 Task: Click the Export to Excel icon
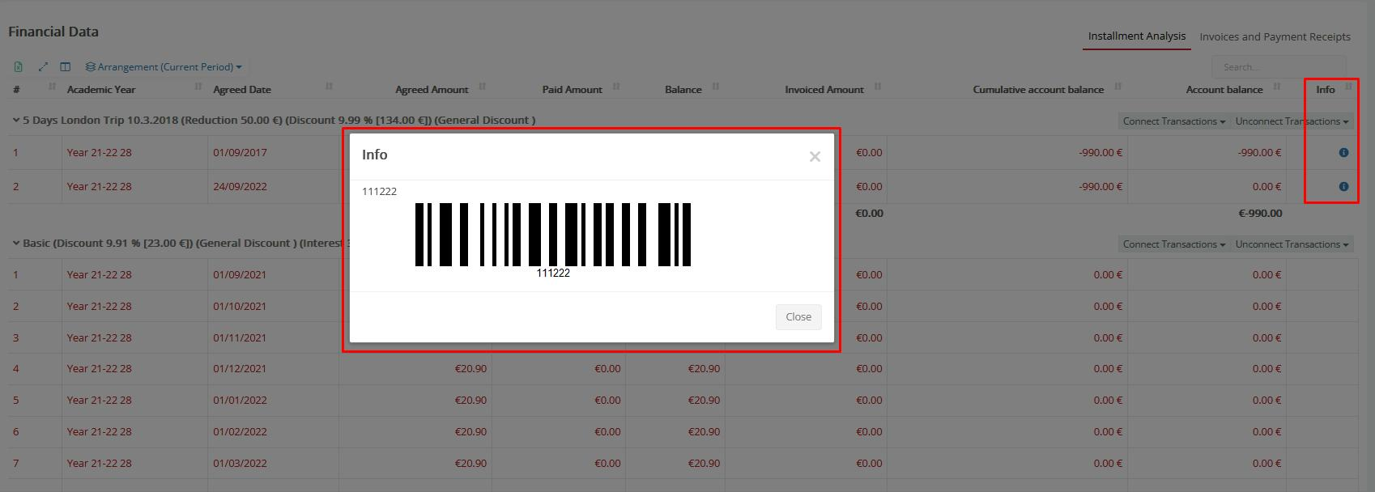(x=18, y=67)
